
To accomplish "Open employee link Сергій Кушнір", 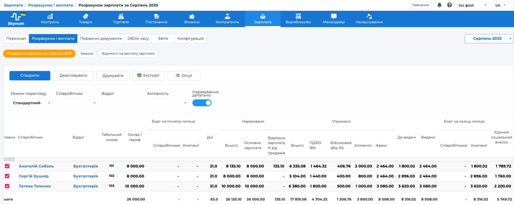I will pyautogui.click(x=34, y=176).
